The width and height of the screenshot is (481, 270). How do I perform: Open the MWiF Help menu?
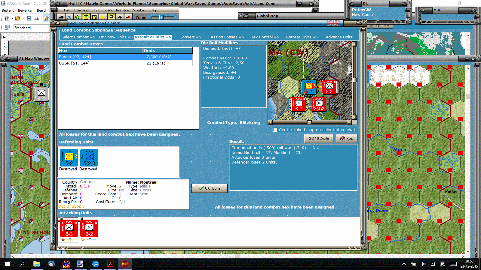point(154,10)
